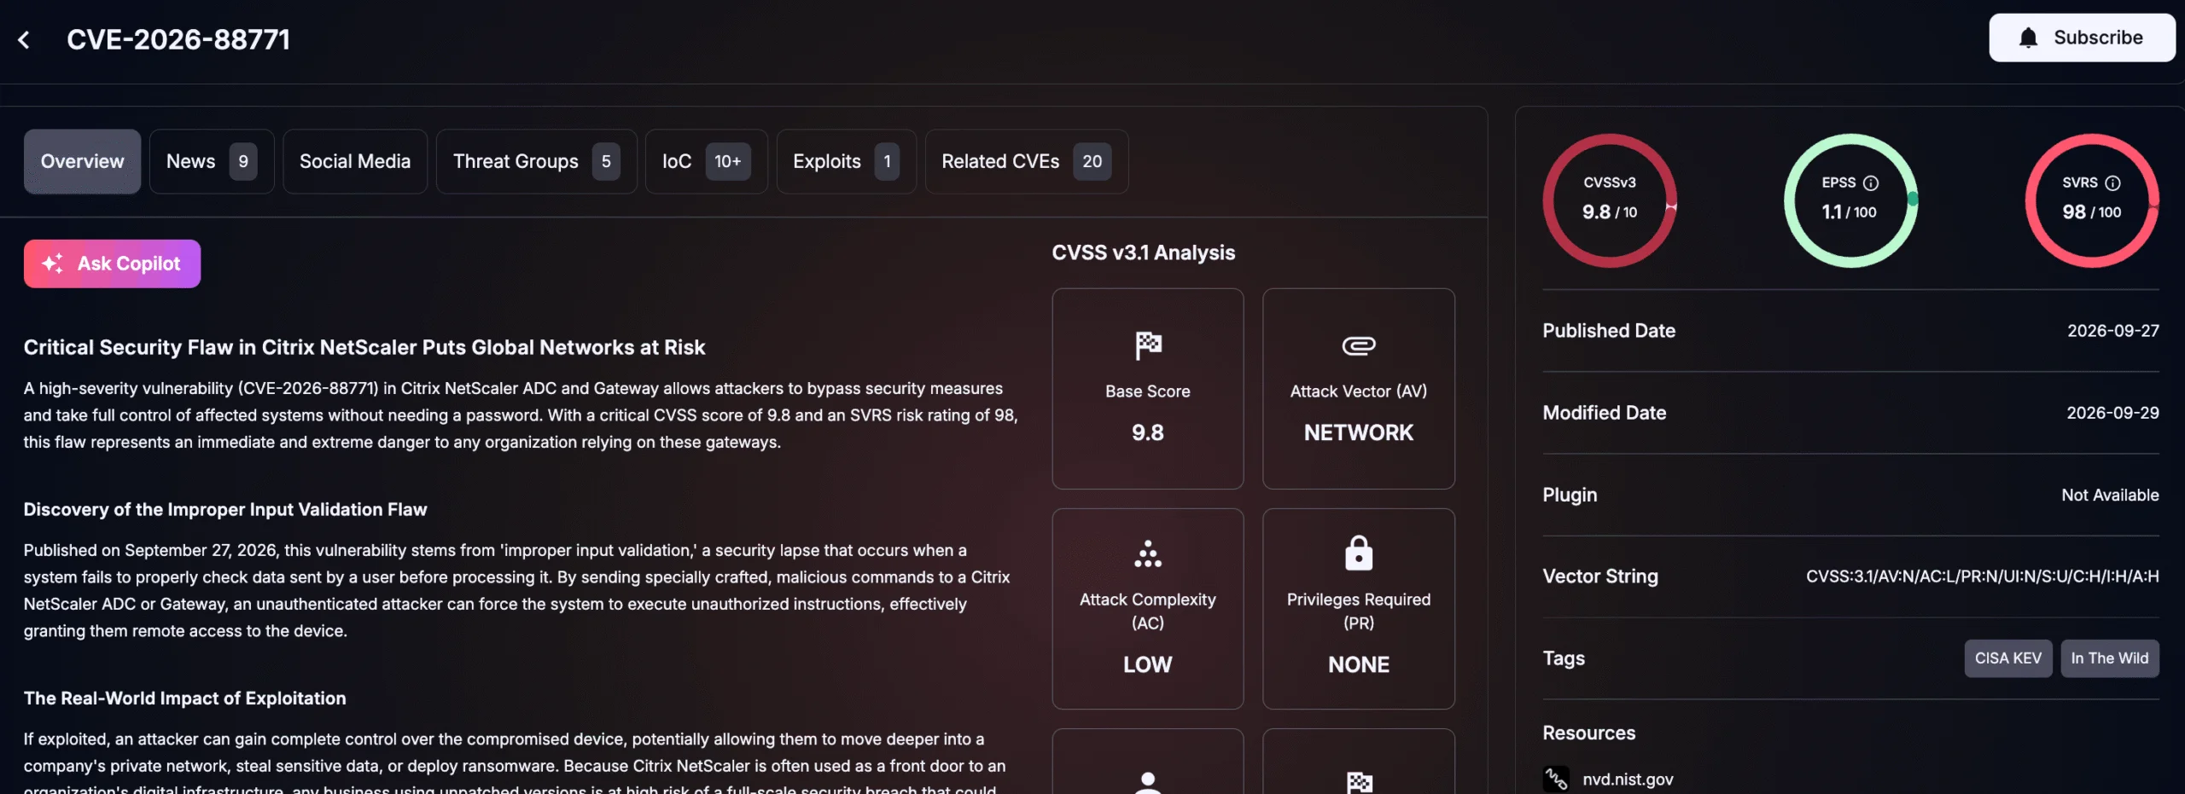
Task: Open the nvd.nist.gov resource link
Action: [x=1628, y=780]
